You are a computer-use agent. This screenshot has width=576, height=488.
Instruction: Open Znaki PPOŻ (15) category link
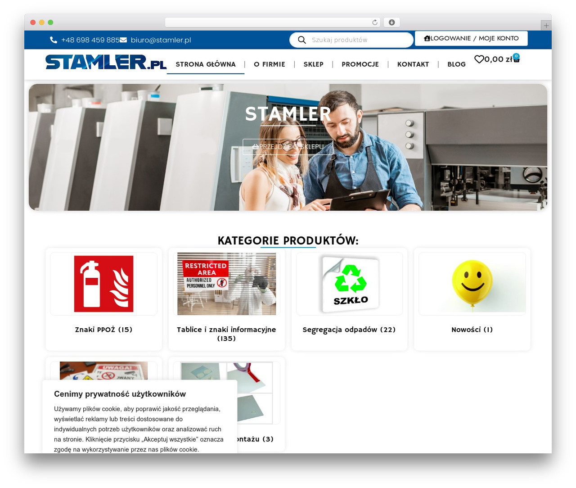click(x=103, y=330)
